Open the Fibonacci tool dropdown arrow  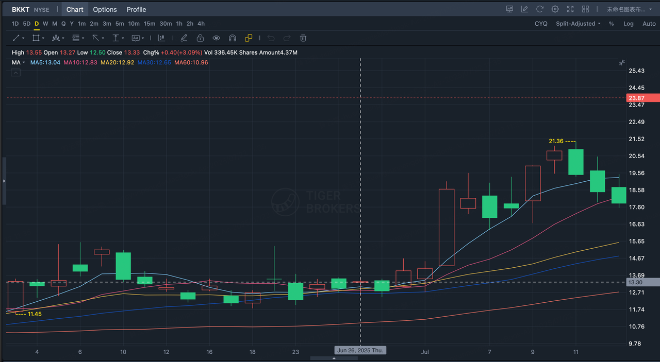83,38
